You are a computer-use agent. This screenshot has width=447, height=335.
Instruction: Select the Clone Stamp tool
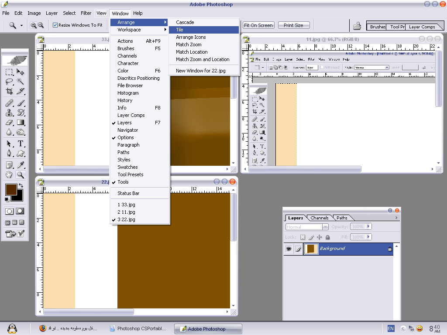coord(9,113)
